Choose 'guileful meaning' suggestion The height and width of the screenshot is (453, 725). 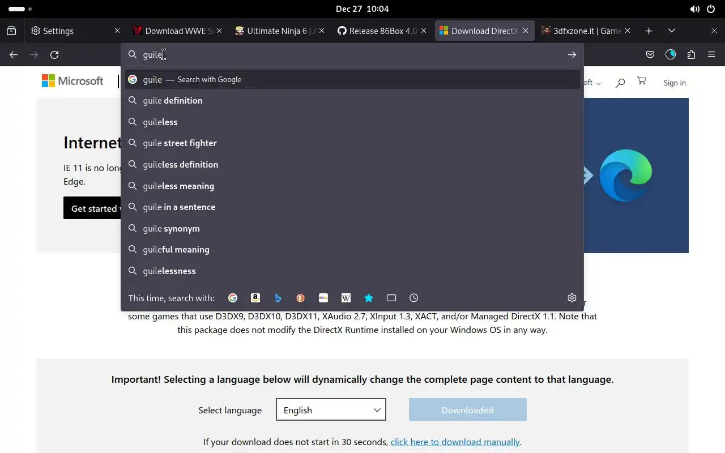pyautogui.click(x=352, y=249)
